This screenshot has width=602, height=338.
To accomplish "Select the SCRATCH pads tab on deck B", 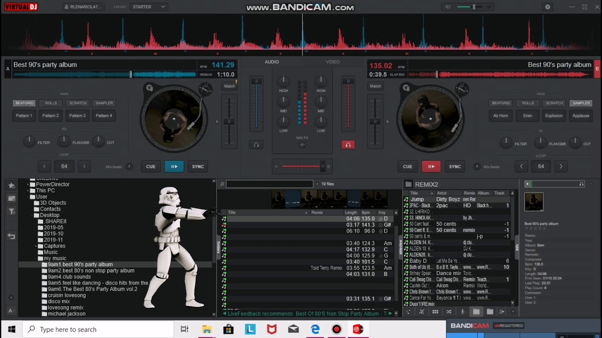I will (554, 103).
